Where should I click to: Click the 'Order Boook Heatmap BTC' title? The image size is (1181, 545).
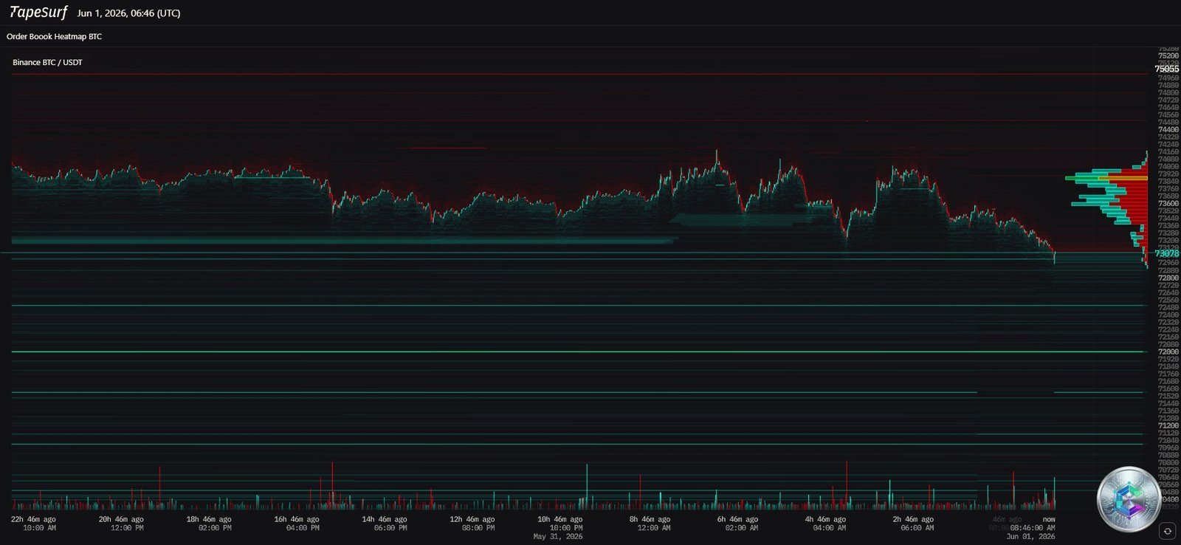pos(55,36)
